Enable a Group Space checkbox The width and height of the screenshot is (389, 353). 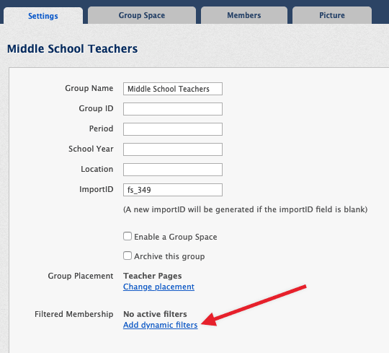click(x=128, y=236)
